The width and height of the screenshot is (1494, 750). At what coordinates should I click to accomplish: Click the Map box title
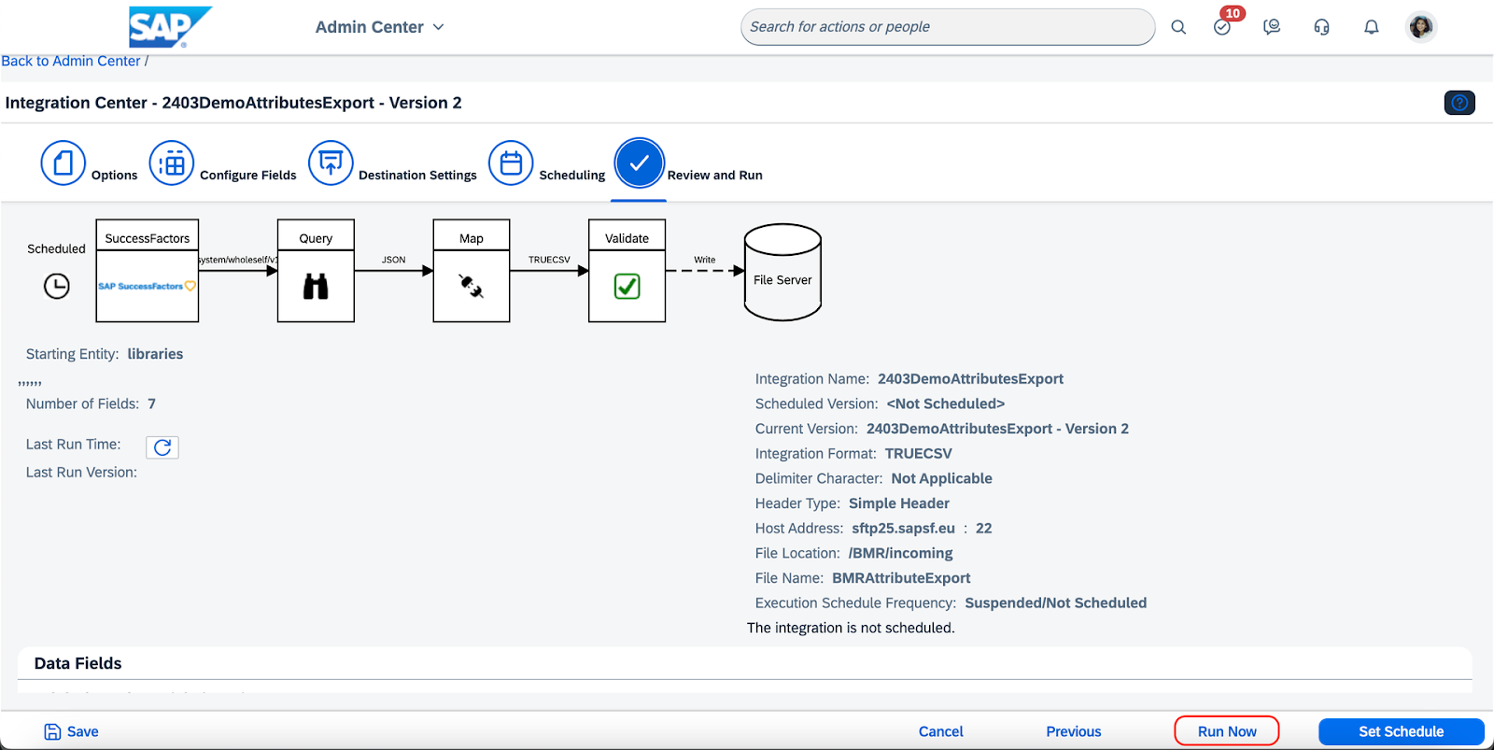(472, 238)
